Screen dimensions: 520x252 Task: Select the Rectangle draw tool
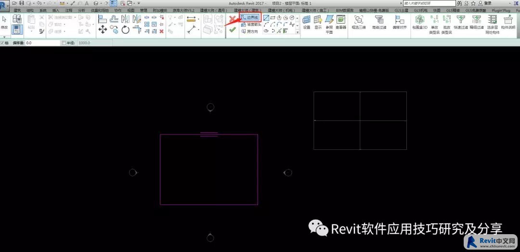273,18
